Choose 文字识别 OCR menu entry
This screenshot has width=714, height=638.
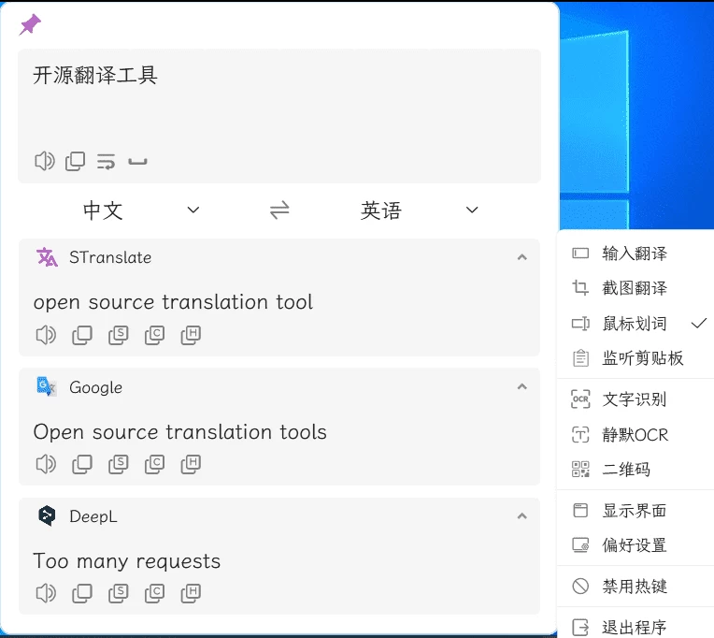coord(635,399)
